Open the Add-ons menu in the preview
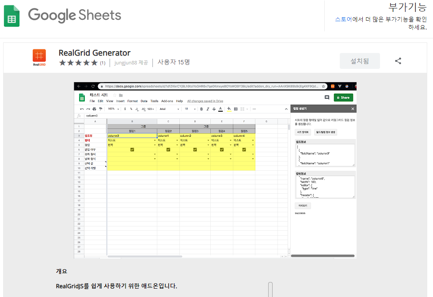Image resolution: width=433 pixels, height=297 pixels. pyautogui.click(x=167, y=101)
